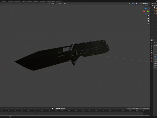
Task: Toggle X-ray mode in viewport header
Action: click(x=140, y=4)
